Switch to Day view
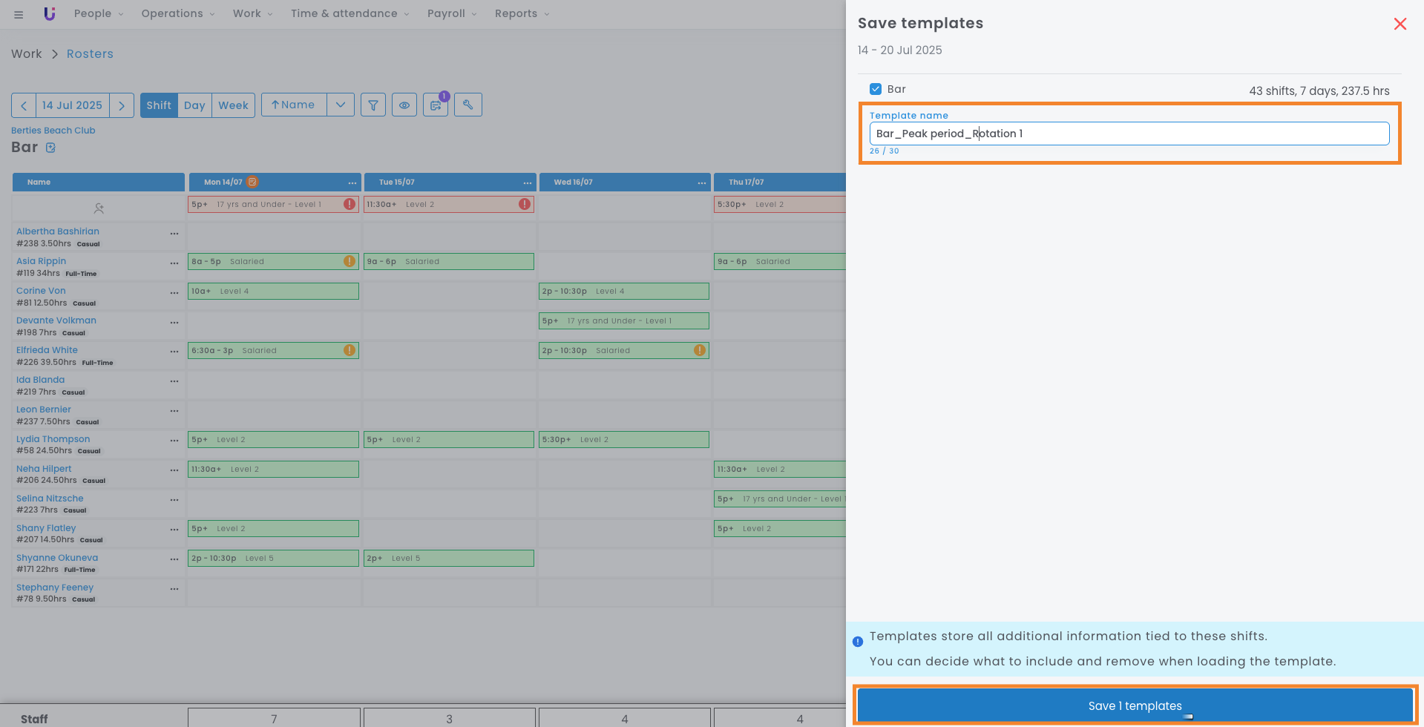Image resolution: width=1424 pixels, height=727 pixels. (194, 105)
